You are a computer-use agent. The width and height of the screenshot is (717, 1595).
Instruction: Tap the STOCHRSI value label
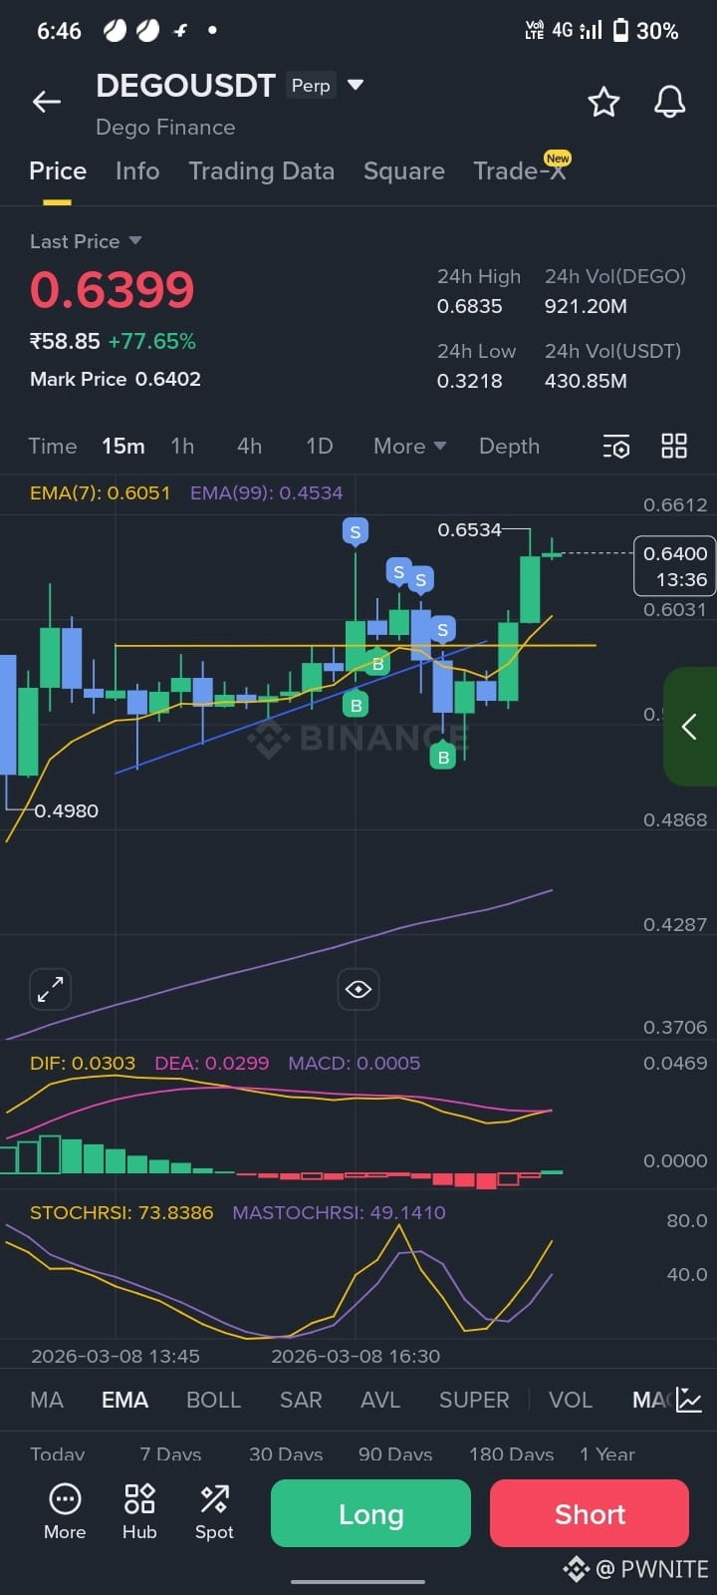121,1212
